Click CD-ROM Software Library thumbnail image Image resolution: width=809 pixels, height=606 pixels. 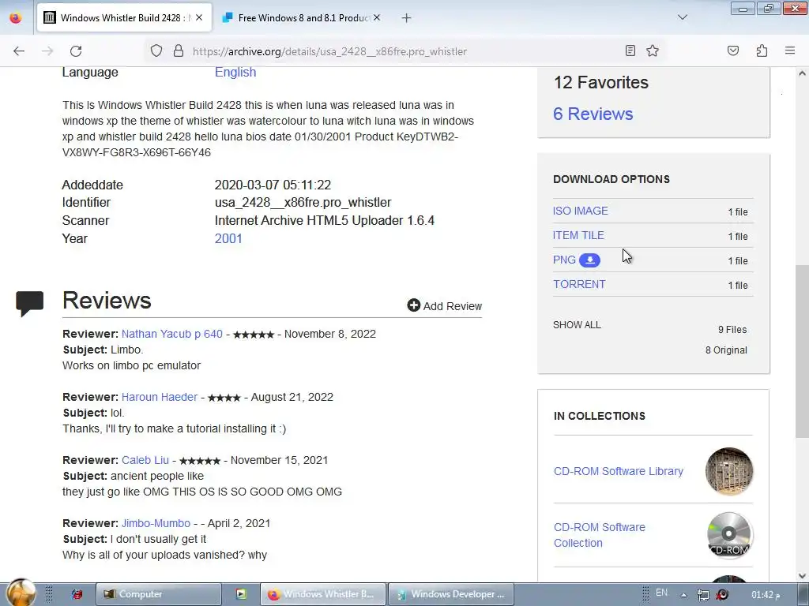pos(729,471)
